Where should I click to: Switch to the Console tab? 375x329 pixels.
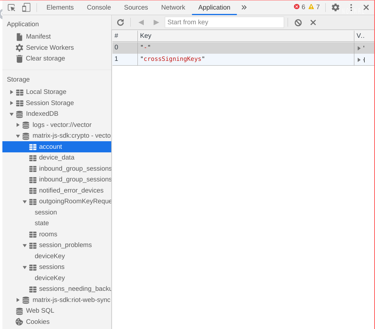tap(99, 8)
